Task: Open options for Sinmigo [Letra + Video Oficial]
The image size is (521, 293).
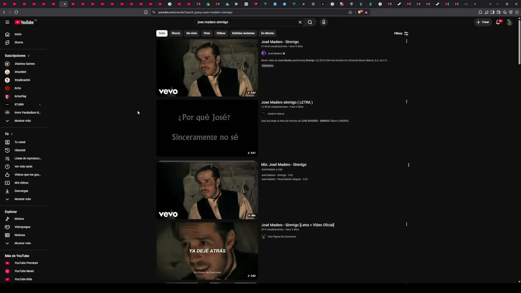Action: 406,224
